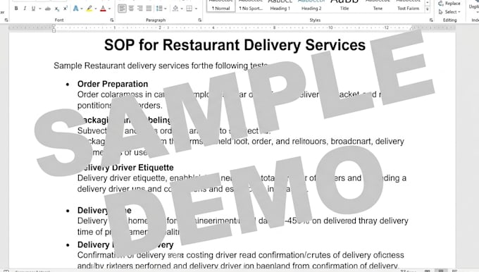Click the 'Delivery Driver Etiquette' heading
This screenshot has height=272, width=479.
[x=127, y=168]
